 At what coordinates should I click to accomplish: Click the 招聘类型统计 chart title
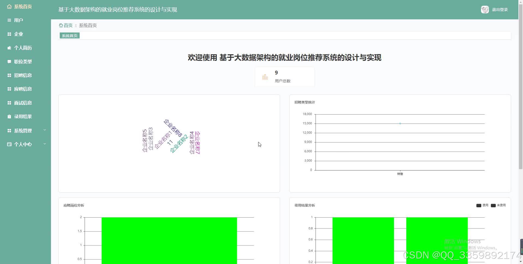pos(305,102)
